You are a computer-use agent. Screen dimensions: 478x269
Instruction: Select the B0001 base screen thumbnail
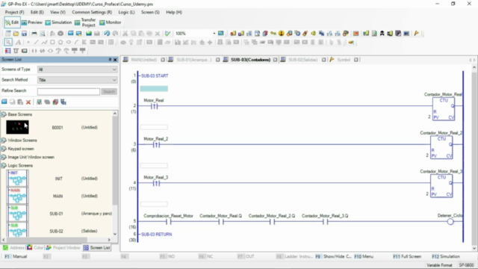tap(17, 127)
